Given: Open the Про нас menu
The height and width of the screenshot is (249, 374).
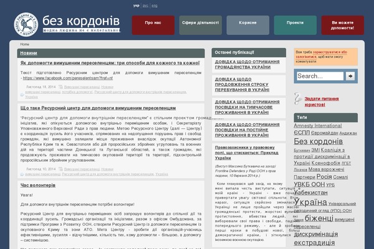Looking at the screenshot, I should [x=153, y=26].
